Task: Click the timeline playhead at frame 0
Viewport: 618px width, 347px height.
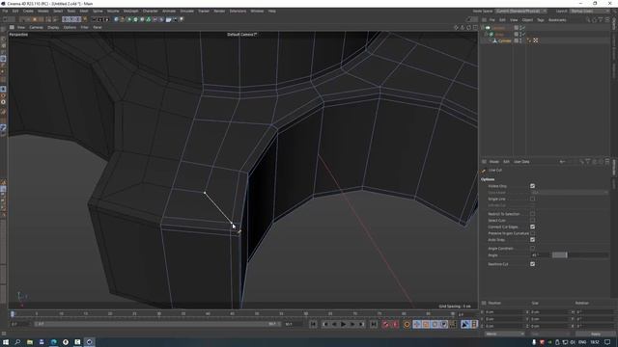Action: point(13,313)
